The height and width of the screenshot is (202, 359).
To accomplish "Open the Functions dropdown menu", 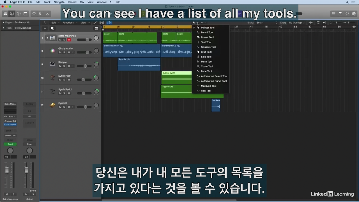I will tap(69, 22).
